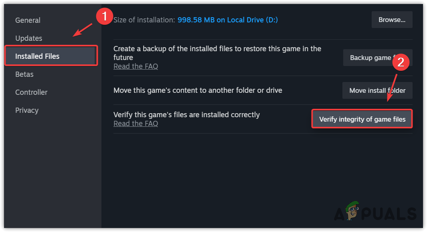Open the Controller tab
The height and width of the screenshot is (232, 427).
(x=31, y=92)
